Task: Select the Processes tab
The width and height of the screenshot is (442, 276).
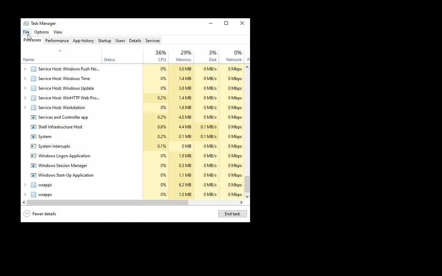Action: (x=32, y=40)
